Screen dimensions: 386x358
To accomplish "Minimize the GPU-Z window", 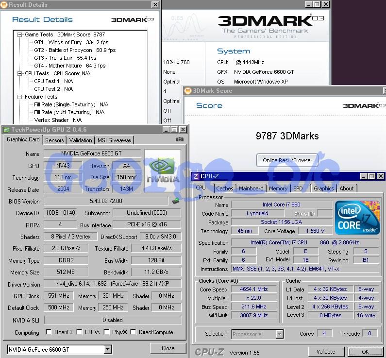I will pos(166,130).
